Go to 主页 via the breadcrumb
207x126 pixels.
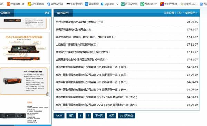(179, 13)
